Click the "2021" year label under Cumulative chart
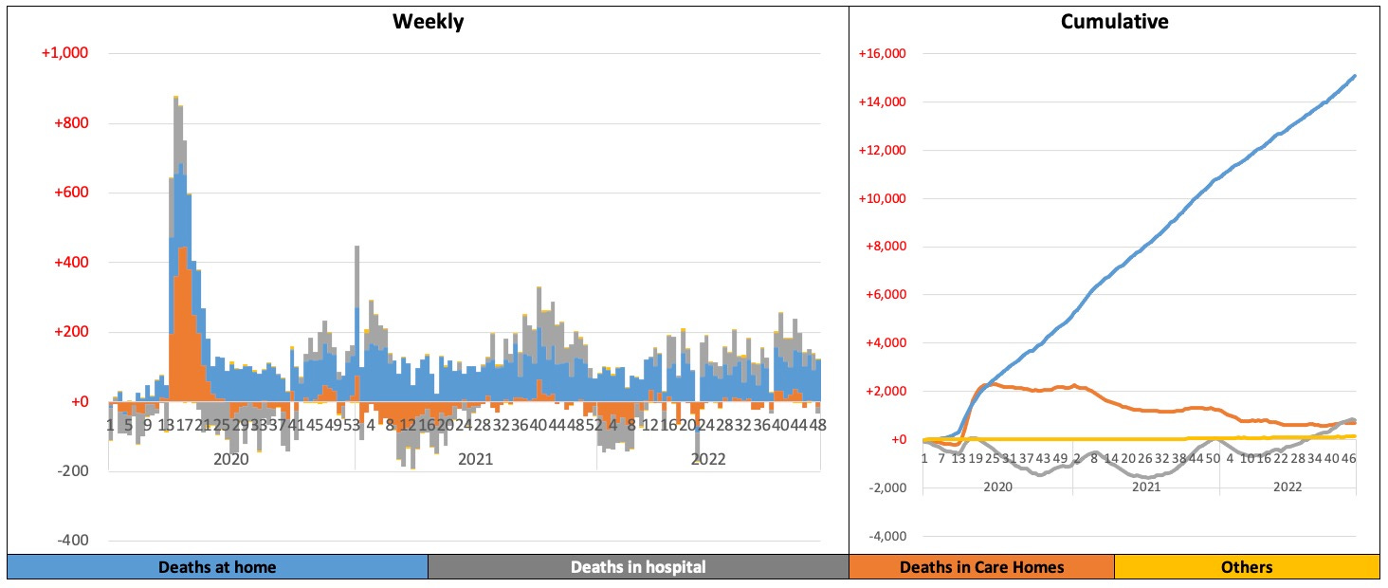The height and width of the screenshot is (588, 1388). pyautogui.click(x=1146, y=487)
